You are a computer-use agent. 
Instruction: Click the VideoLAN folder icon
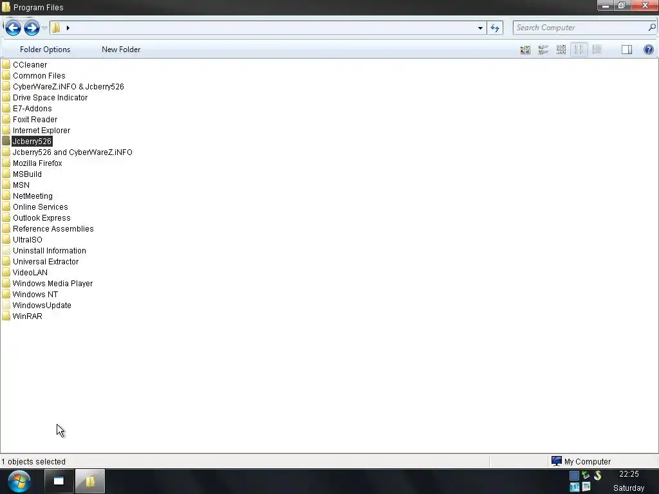click(6, 272)
